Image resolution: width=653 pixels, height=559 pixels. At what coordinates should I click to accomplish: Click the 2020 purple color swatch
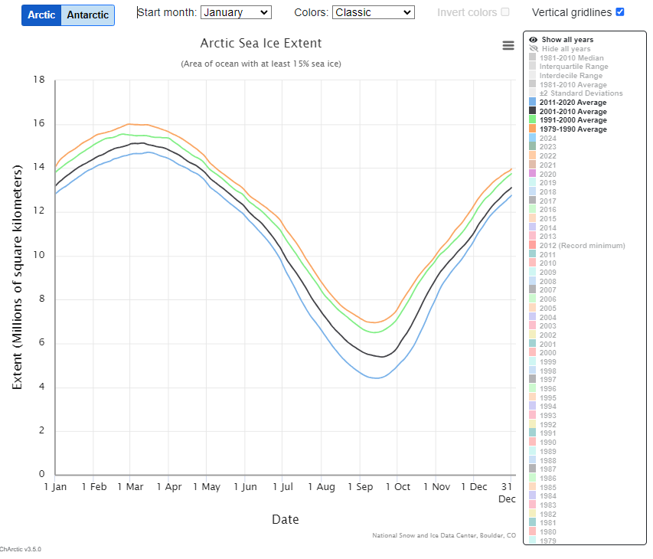pos(533,174)
